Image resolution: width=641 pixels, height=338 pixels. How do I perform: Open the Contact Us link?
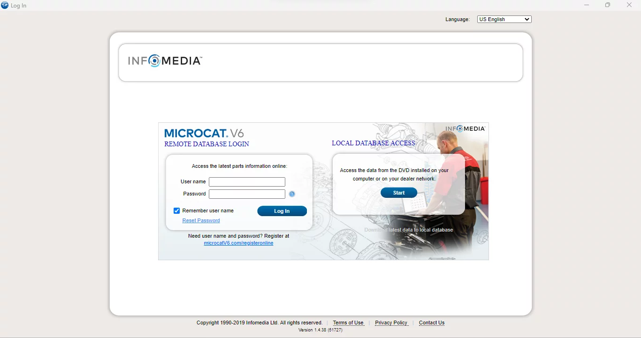point(431,323)
